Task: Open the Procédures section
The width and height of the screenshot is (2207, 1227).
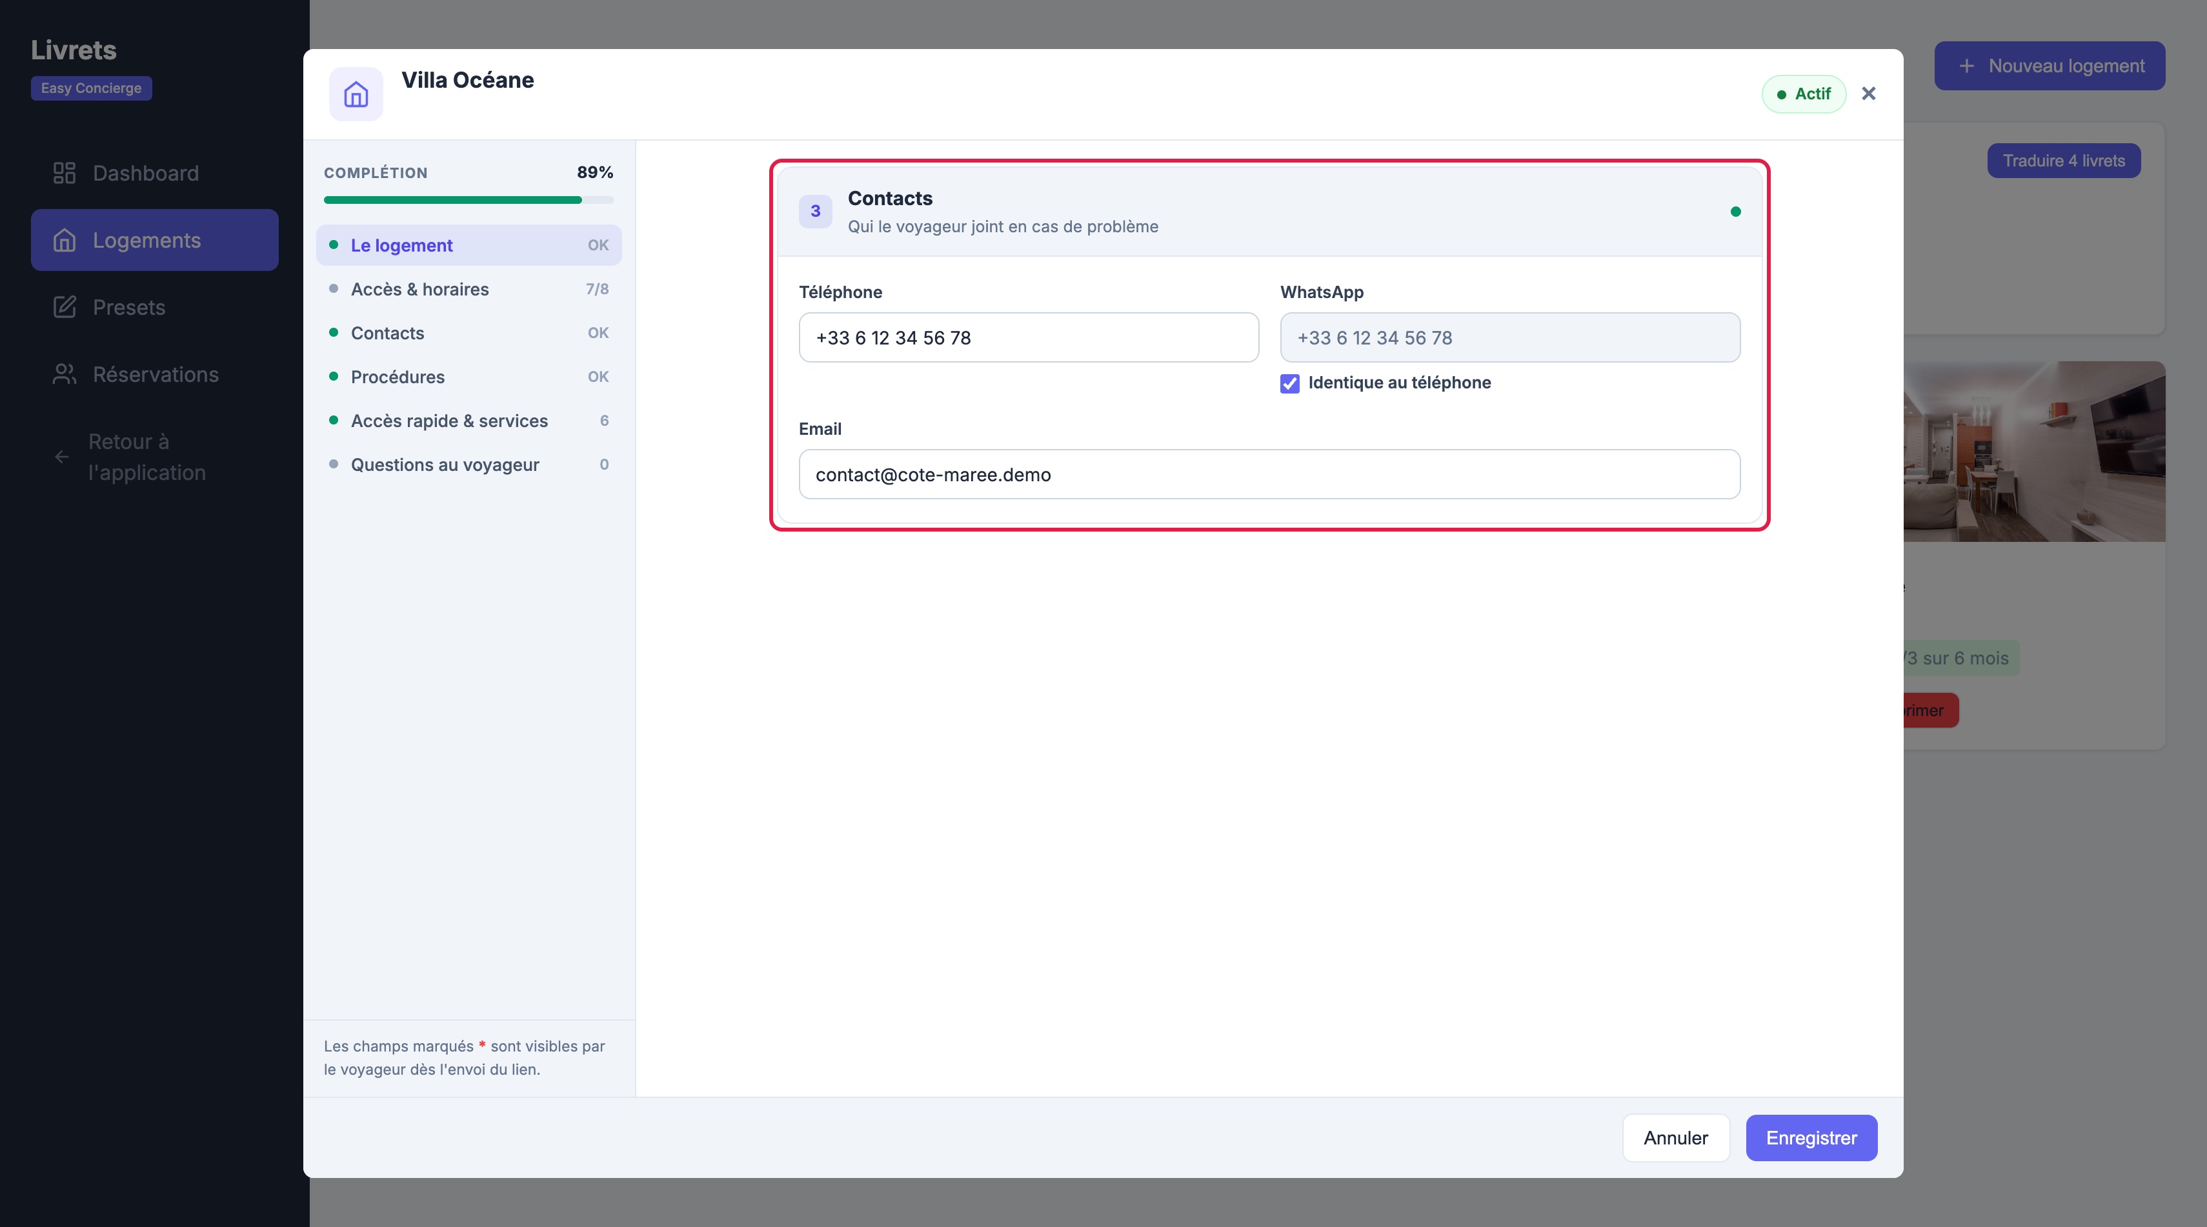Action: 469,377
